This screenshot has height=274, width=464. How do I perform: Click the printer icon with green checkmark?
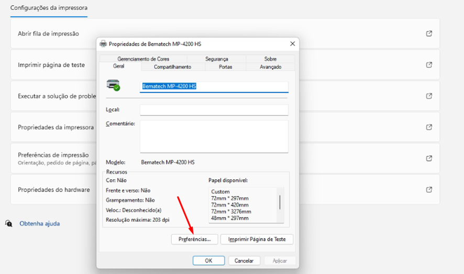[x=113, y=85]
